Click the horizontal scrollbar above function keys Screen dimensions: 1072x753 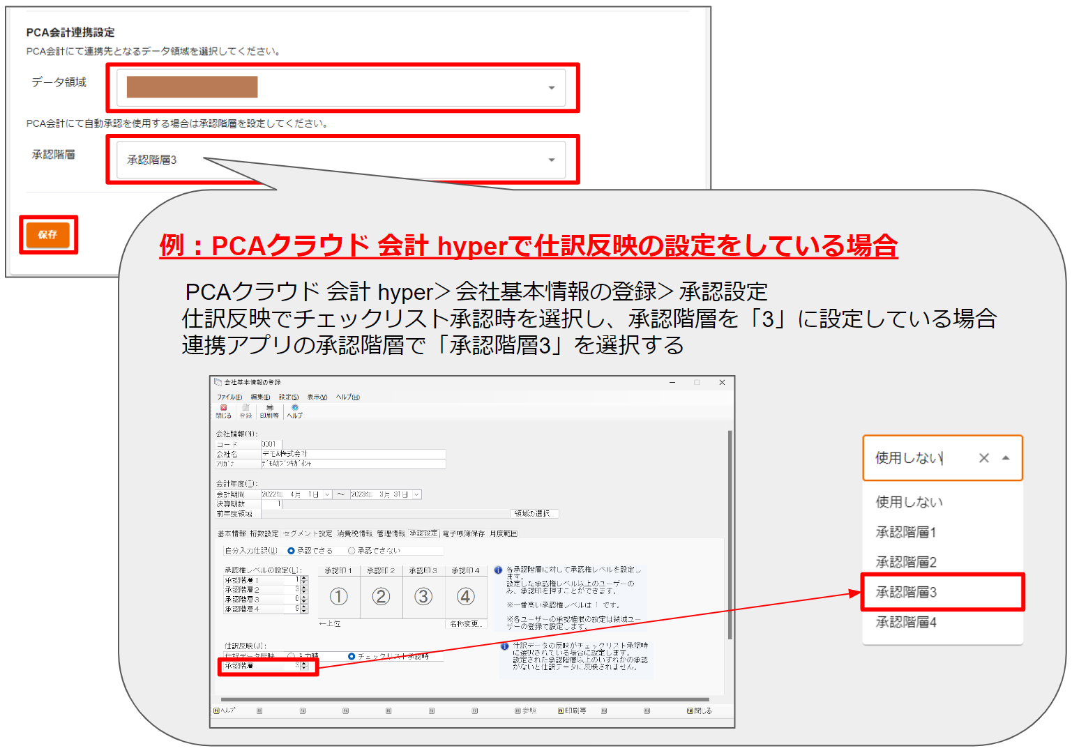[x=465, y=699]
